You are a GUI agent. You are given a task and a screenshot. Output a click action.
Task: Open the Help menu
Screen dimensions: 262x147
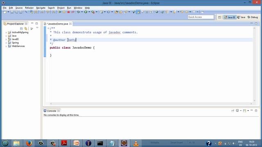[x=87, y=8]
